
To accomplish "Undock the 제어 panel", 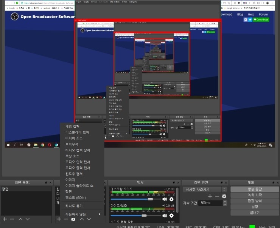I will click(274, 182).
